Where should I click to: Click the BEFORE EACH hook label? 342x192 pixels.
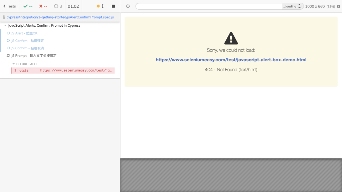[x=26, y=64]
